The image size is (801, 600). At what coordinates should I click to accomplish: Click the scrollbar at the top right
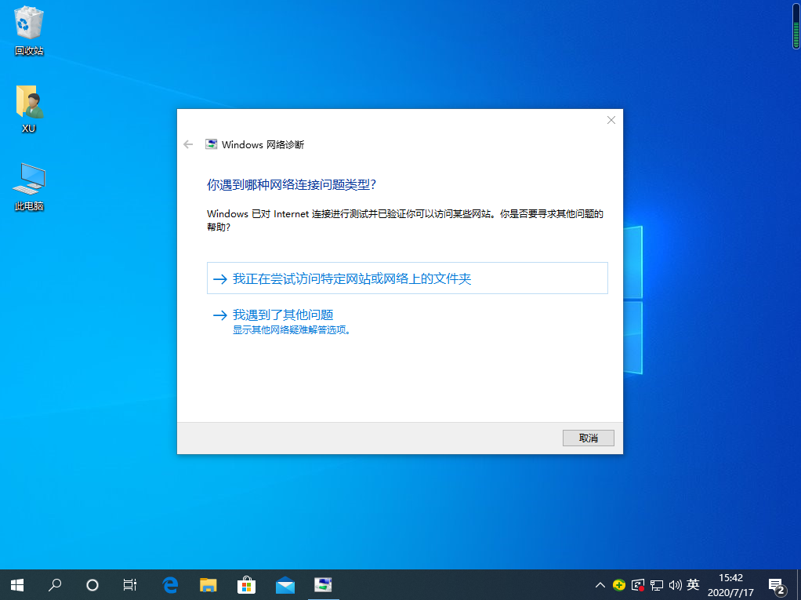click(x=794, y=26)
